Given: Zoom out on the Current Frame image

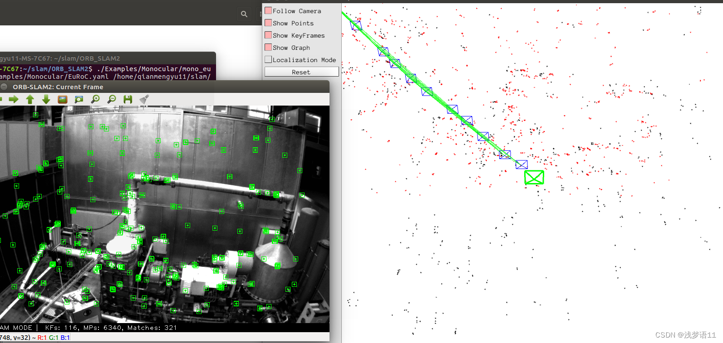Looking at the screenshot, I should tap(112, 99).
